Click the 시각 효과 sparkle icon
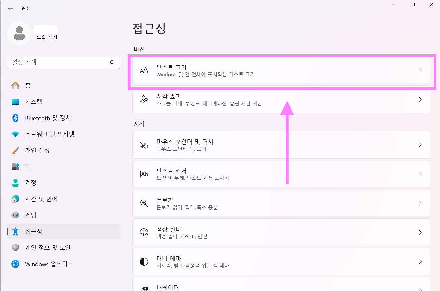Image resolution: width=440 pixels, height=291 pixels. 144,99
